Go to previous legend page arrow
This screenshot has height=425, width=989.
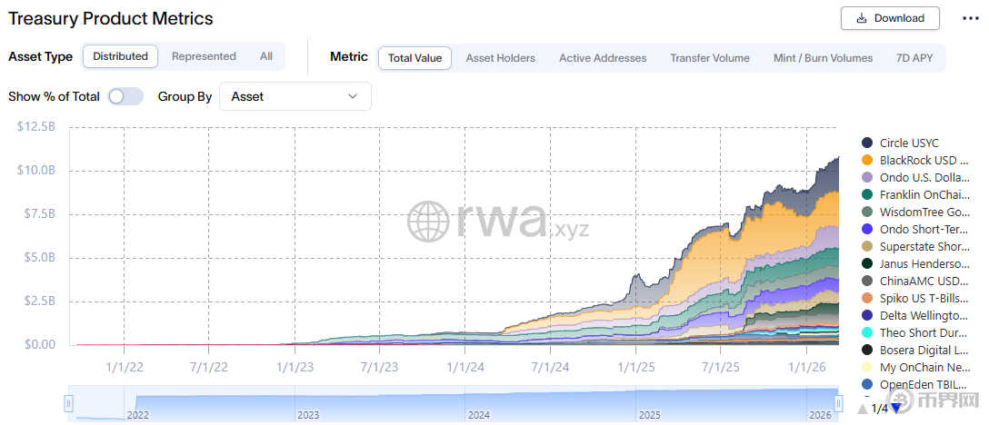[x=863, y=409]
